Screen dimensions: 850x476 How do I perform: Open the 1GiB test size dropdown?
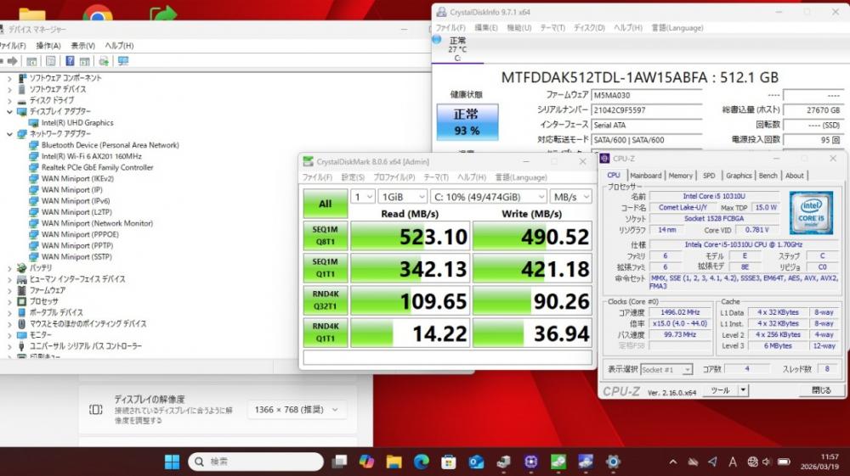403,196
